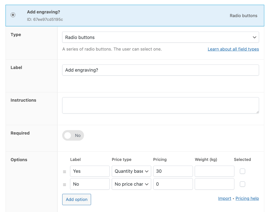The width and height of the screenshot is (269, 212).
Task: Click the Label field containing Add engraving?
Action: (x=161, y=70)
